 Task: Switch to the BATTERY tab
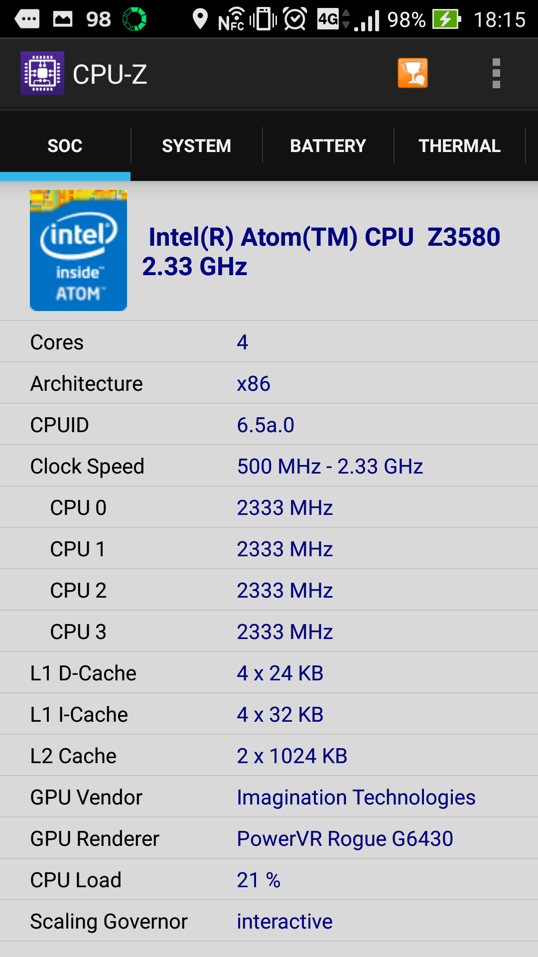[328, 146]
